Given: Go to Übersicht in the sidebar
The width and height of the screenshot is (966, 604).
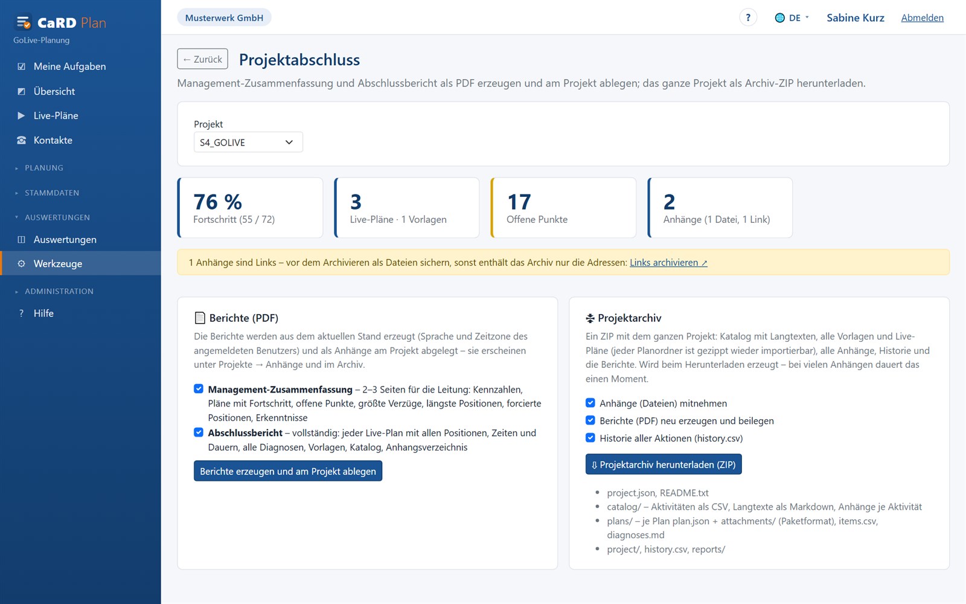Looking at the screenshot, I should coord(80,91).
